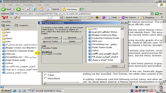Viewport: 166px width, 93px height.
Task: Open the Back button history dropdown arrow
Action: click(14, 9)
